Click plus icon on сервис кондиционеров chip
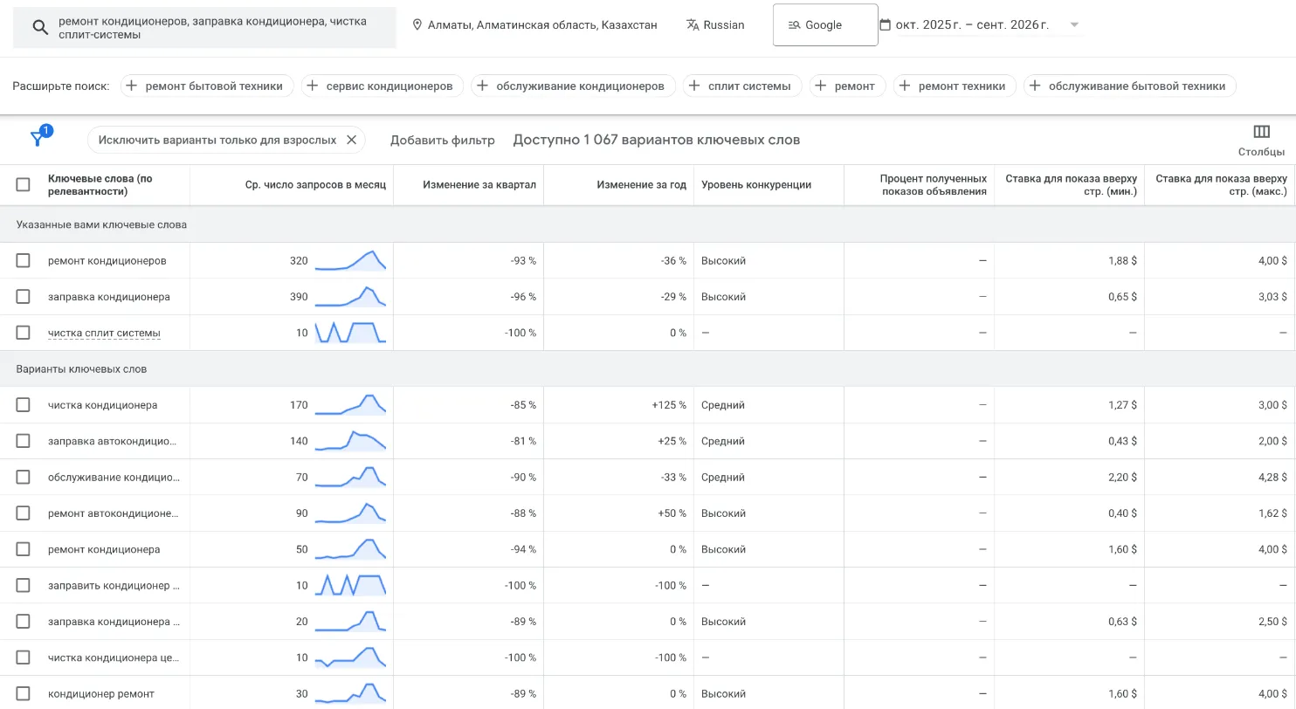The image size is (1296, 709). (312, 86)
